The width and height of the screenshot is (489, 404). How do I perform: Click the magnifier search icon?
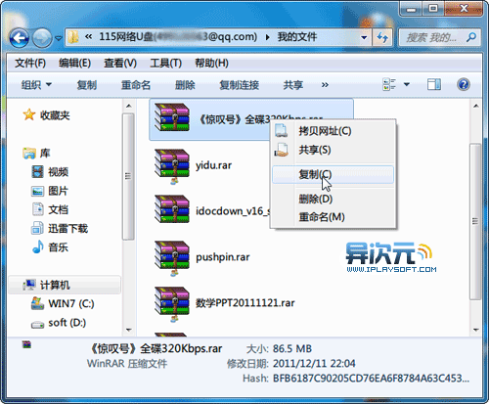click(471, 37)
